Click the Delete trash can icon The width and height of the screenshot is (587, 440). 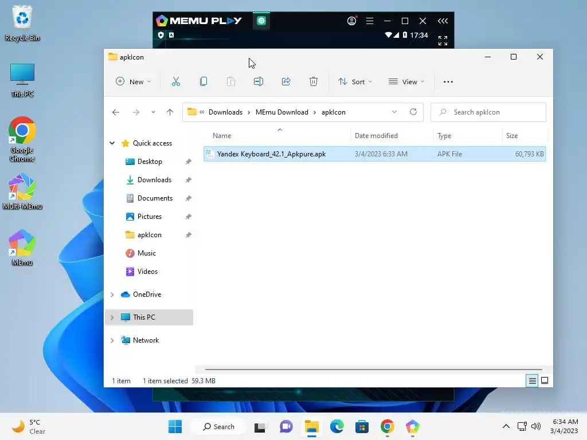pos(314,81)
